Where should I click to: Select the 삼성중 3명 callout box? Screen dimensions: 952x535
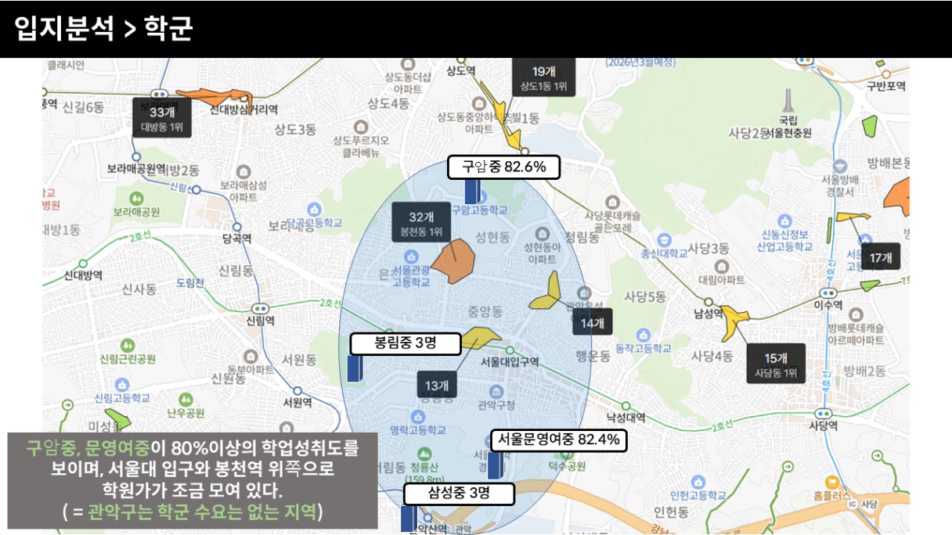pos(459,494)
